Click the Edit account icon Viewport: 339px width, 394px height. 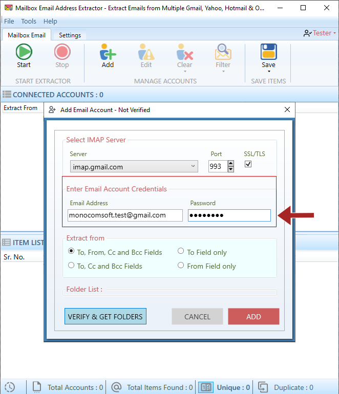click(146, 52)
